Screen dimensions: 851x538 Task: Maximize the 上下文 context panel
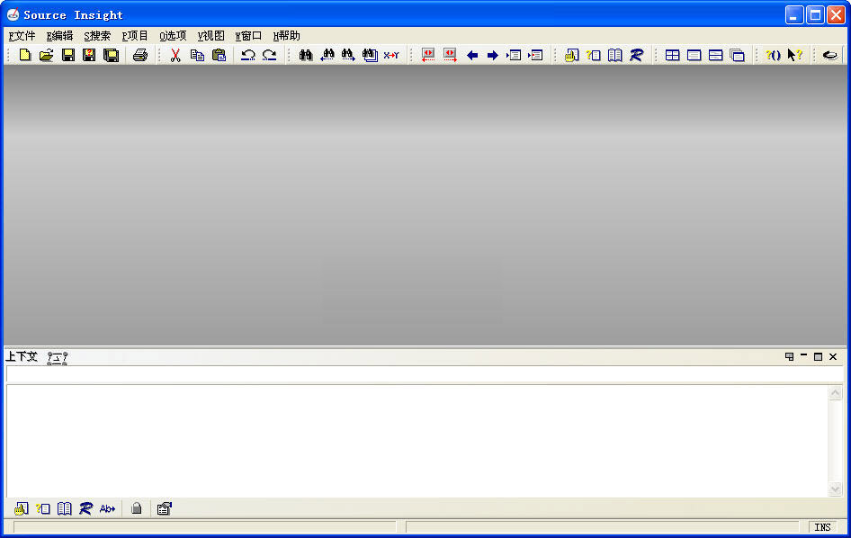[x=819, y=357]
